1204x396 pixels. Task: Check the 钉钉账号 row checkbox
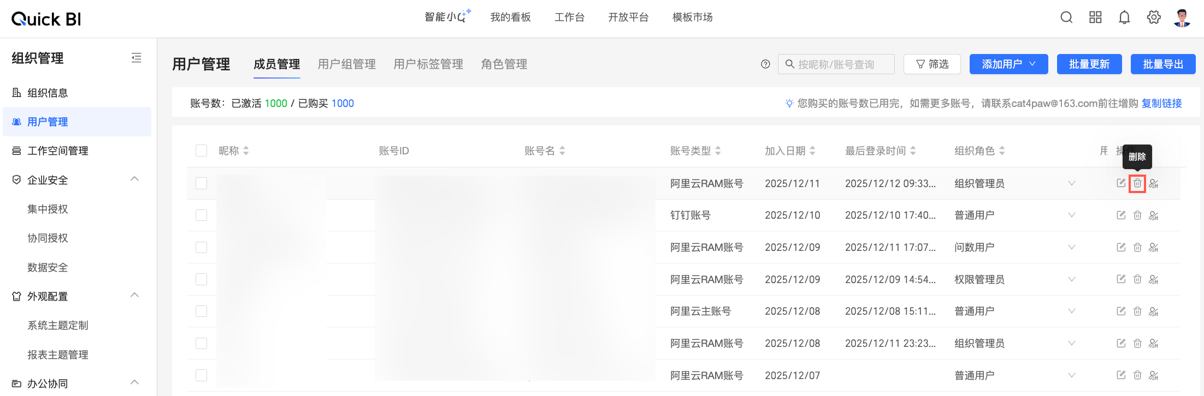pos(202,215)
